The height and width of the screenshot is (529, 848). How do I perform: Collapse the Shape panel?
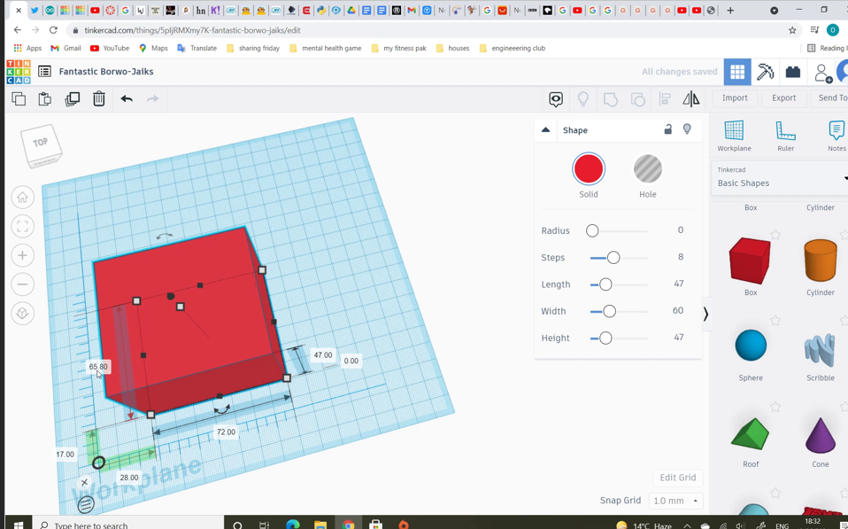tap(545, 129)
